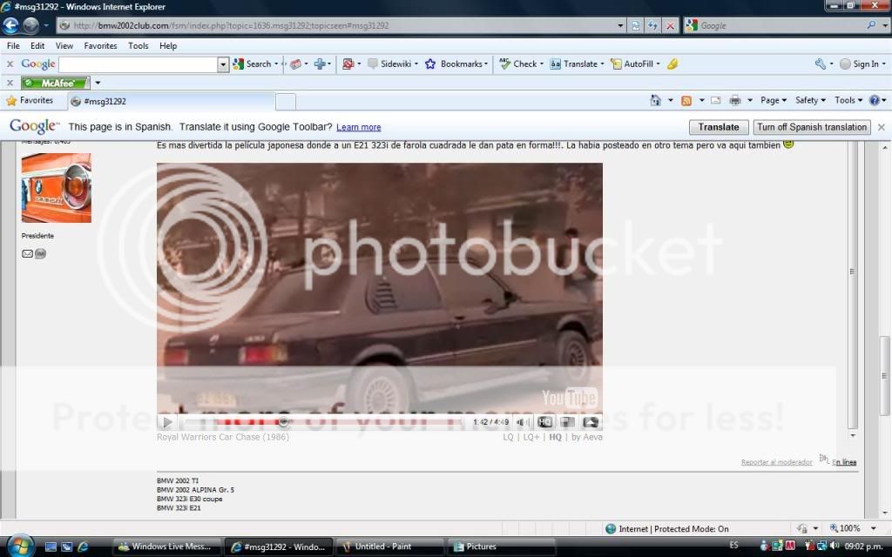Mute the video player volume

pos(523,422)
